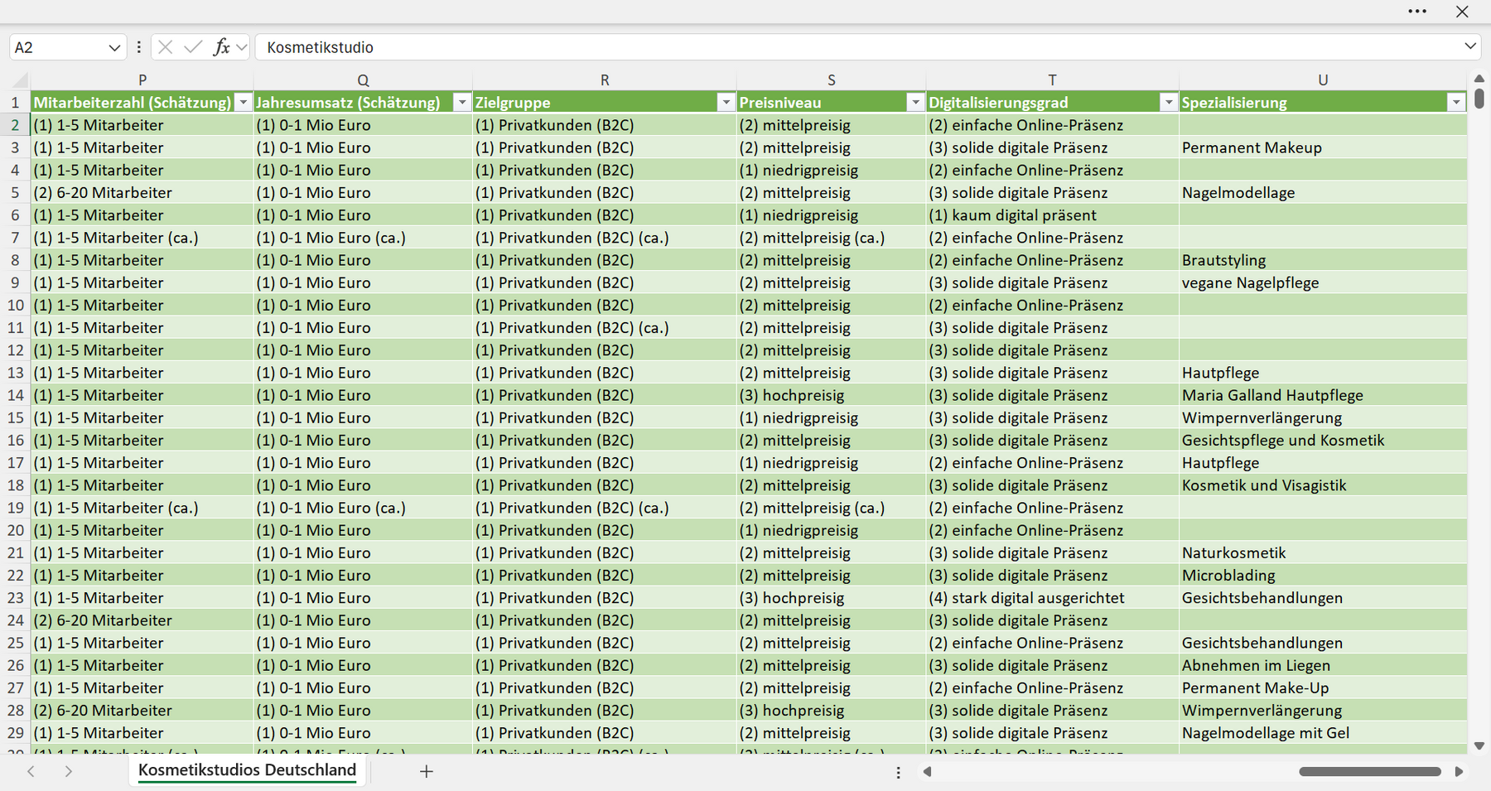Open Mitarbeiterzahl (Schätzung) filter dropdown
The image size is (1491, 791).
coord(243,103)
